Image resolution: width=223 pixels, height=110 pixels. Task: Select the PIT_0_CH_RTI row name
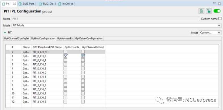tap(40, 52)
